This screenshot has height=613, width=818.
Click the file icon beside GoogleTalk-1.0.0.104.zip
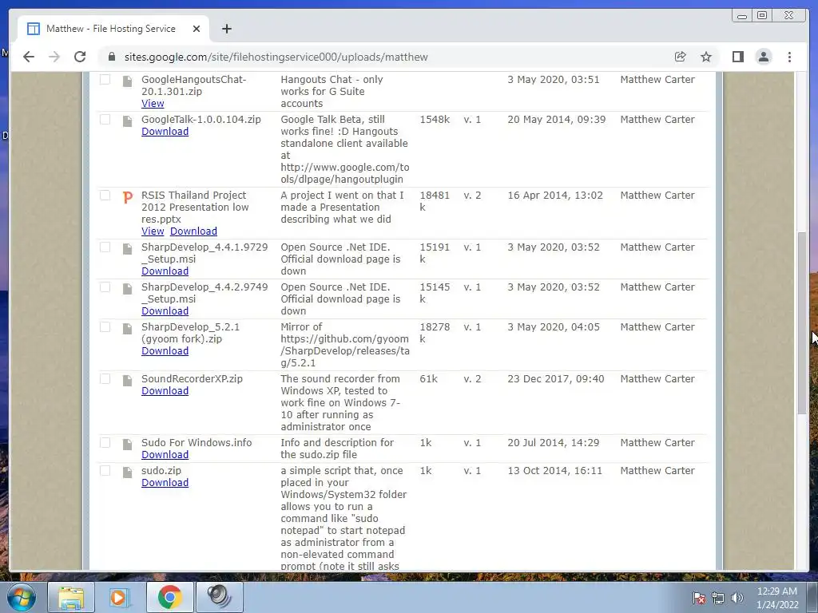point(127,121)
